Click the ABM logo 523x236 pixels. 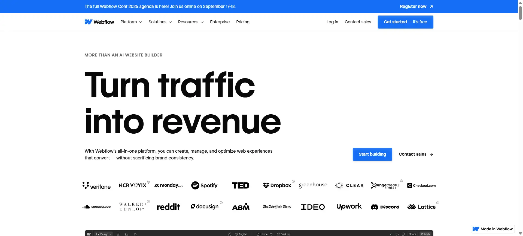[241, 207]
